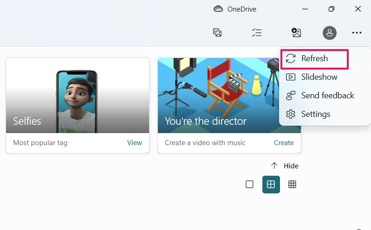Open the save/download image icon

pos(296,32)
